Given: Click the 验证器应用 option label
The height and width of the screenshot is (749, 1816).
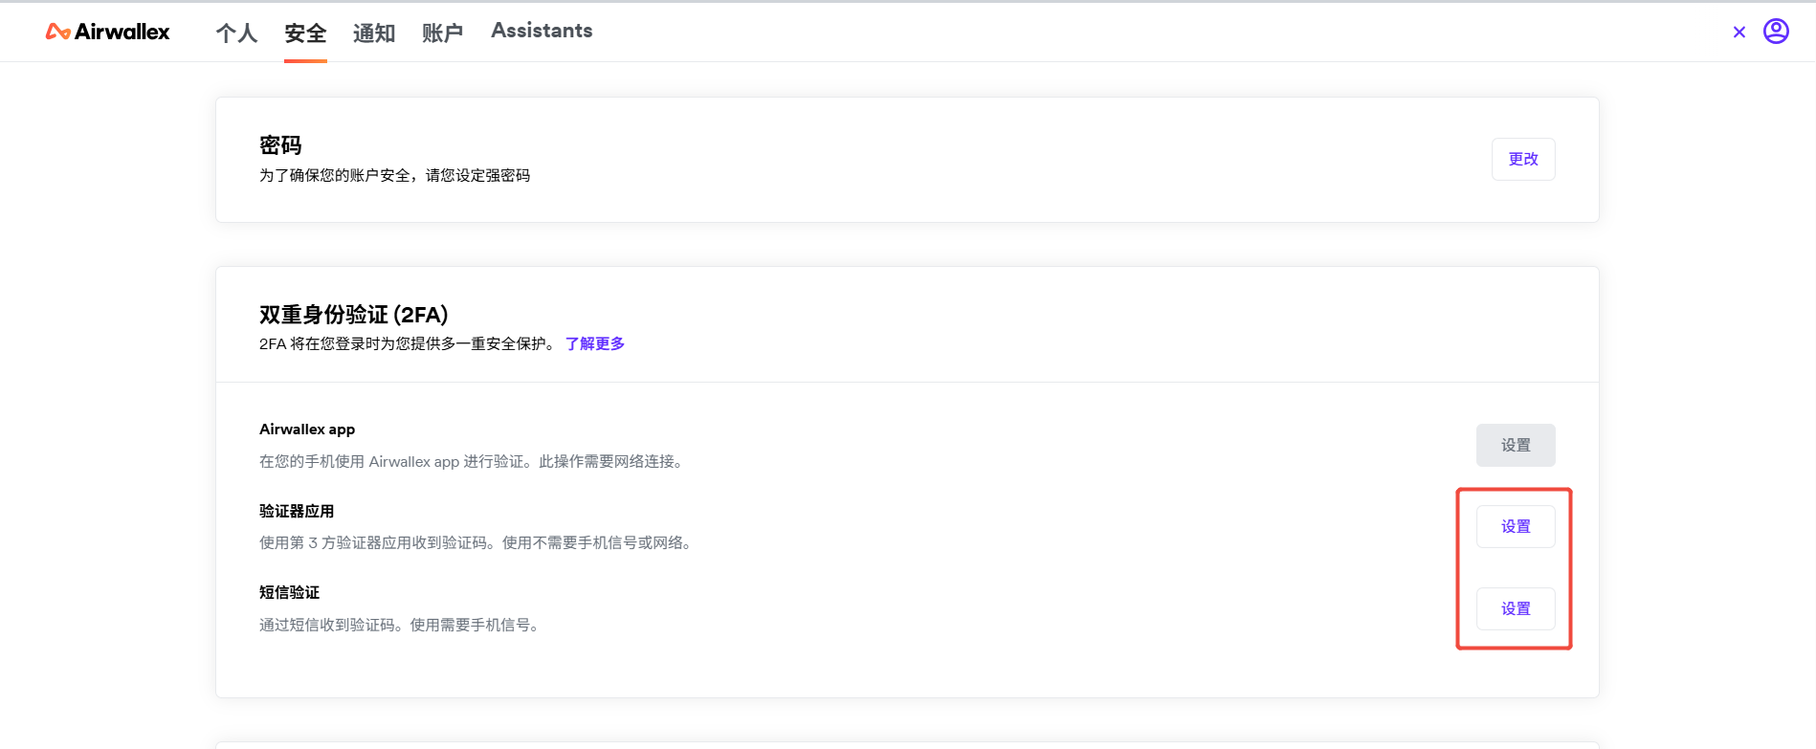Looking at the screenshot, I should [297, 511].
